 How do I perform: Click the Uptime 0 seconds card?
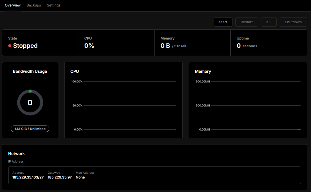coord(268,43)
